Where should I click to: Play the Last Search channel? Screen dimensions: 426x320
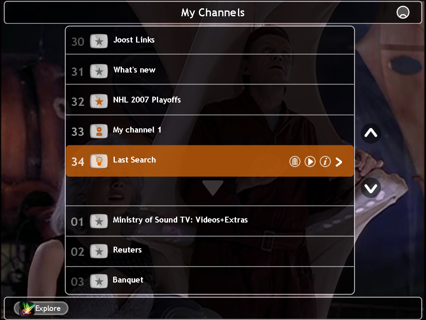tap(310, 162)
